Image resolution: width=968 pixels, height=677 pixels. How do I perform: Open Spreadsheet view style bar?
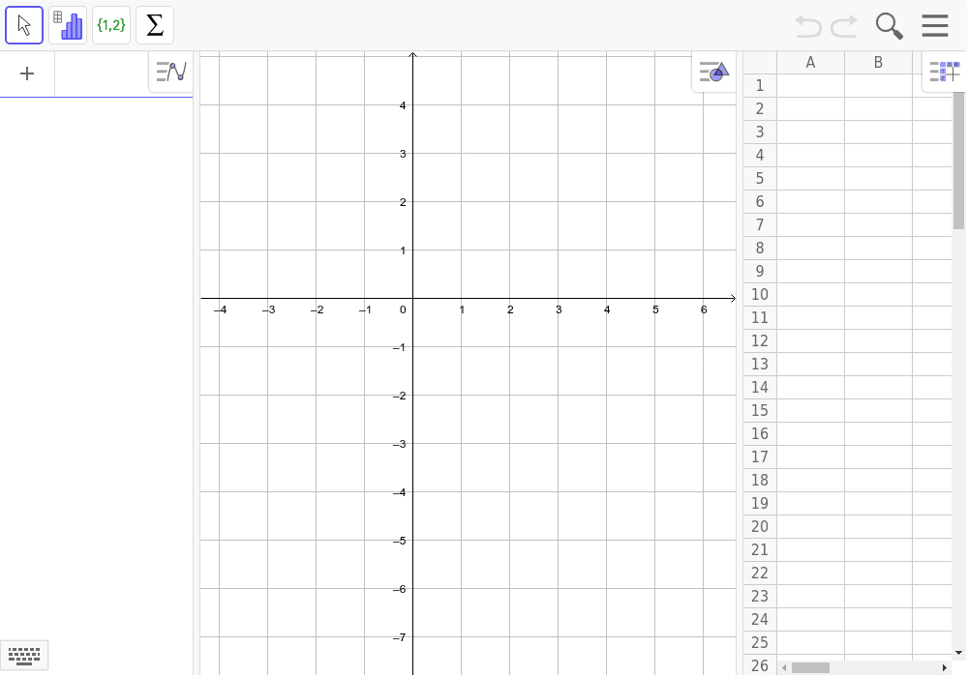tap(945, 72)
